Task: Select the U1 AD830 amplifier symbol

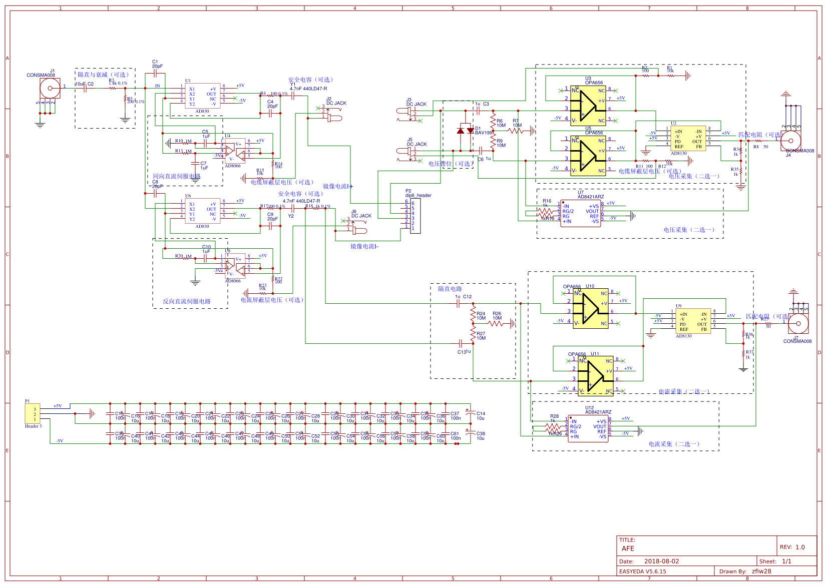Action: [203, 96]
